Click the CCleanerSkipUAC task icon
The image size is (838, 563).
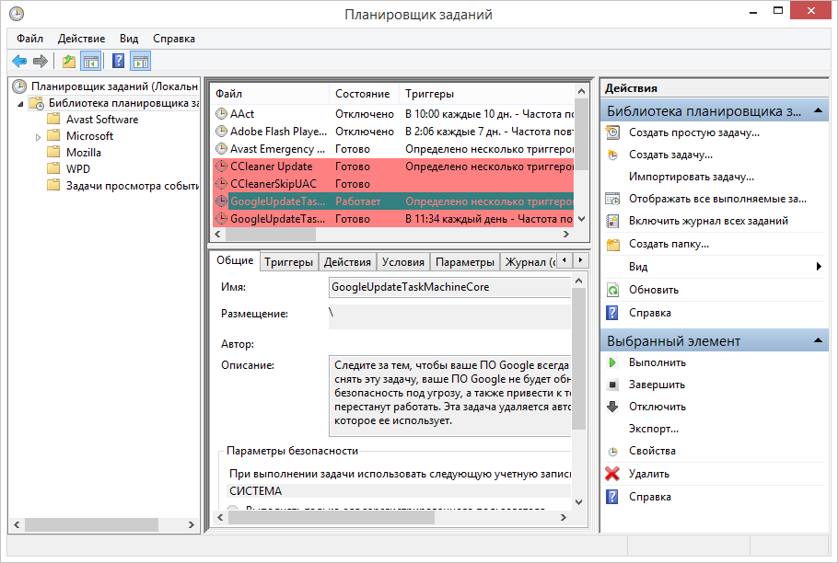click(x=221, y=184)
